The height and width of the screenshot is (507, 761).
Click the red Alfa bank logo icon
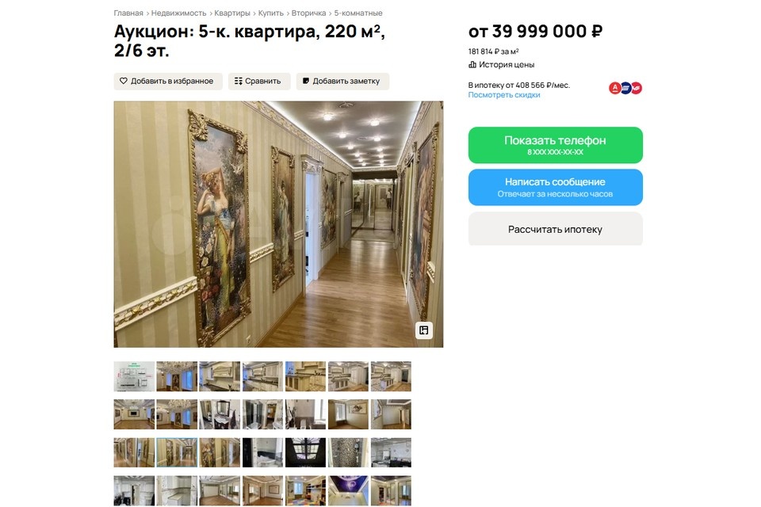pyautogui.click(x=615, y=88)
